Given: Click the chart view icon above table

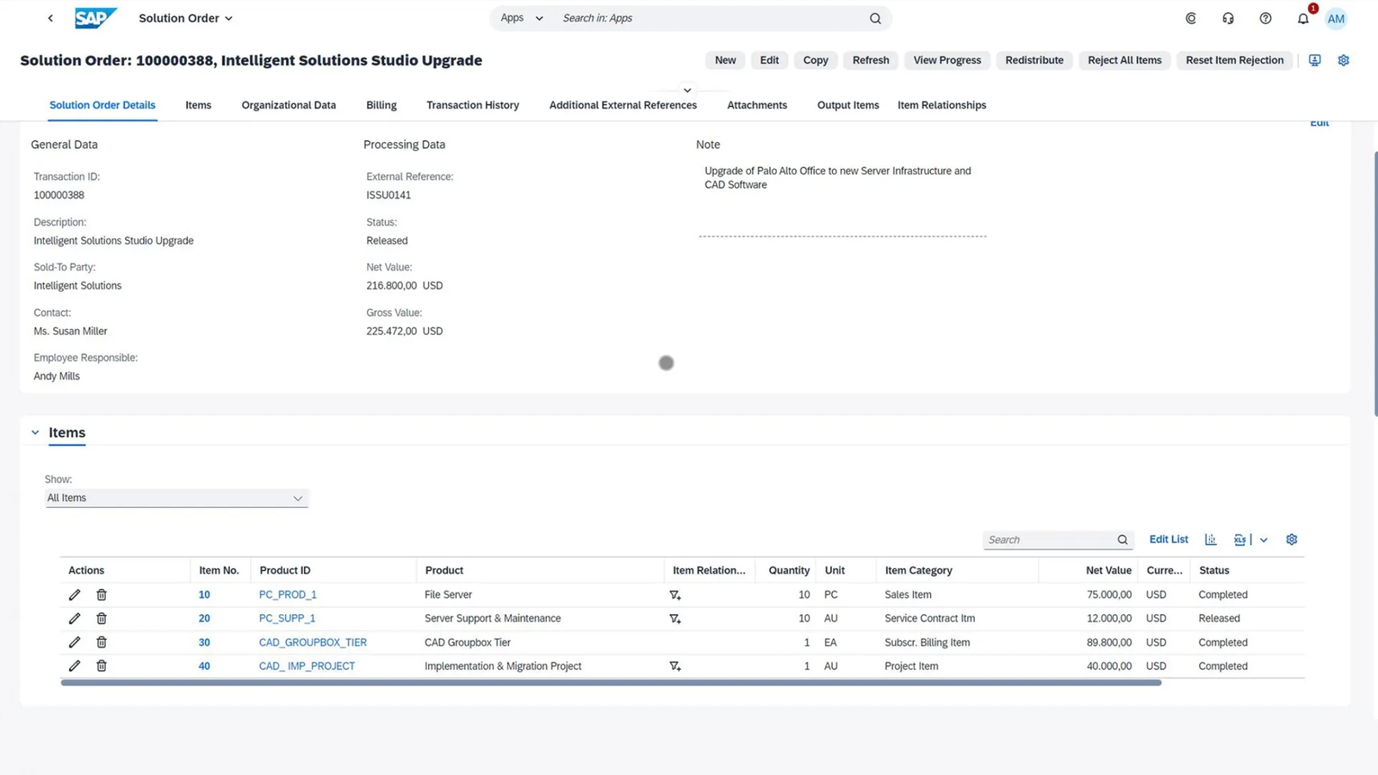Looking at the screenshot, I should click(x=1210, y=540).
